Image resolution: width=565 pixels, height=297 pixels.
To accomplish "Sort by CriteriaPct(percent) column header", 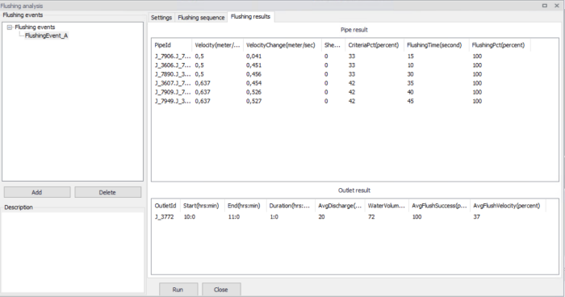I will click(375, 45).
